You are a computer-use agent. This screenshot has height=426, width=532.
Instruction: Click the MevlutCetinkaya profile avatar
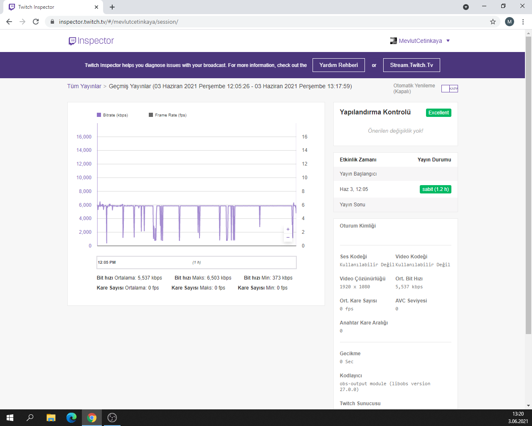393,41
